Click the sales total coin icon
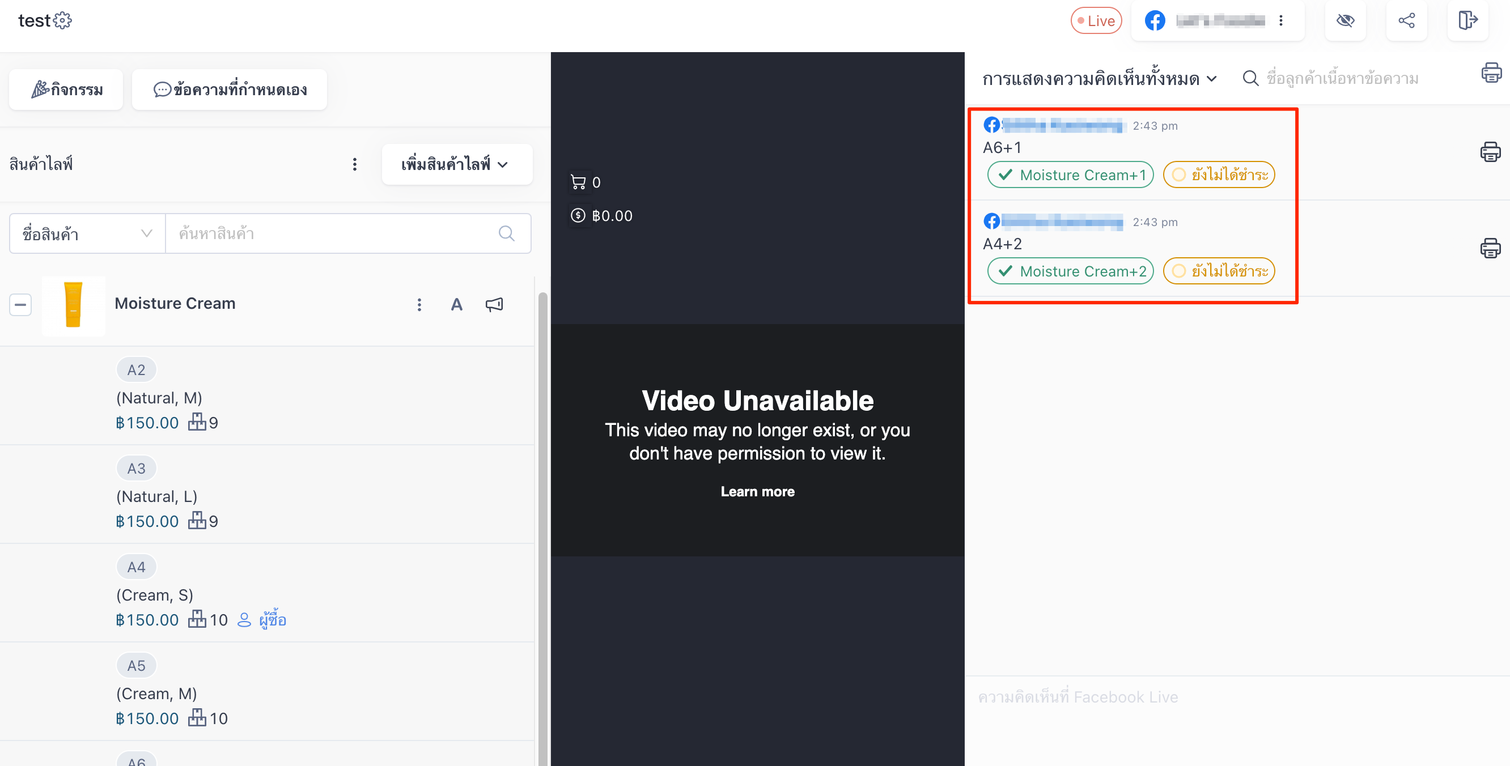The width and height of the screenshot is (1510, 766). pyautogui.click(x=578, y=216)
